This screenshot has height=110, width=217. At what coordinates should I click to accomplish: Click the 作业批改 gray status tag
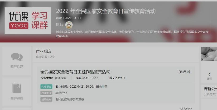point(46,93)
